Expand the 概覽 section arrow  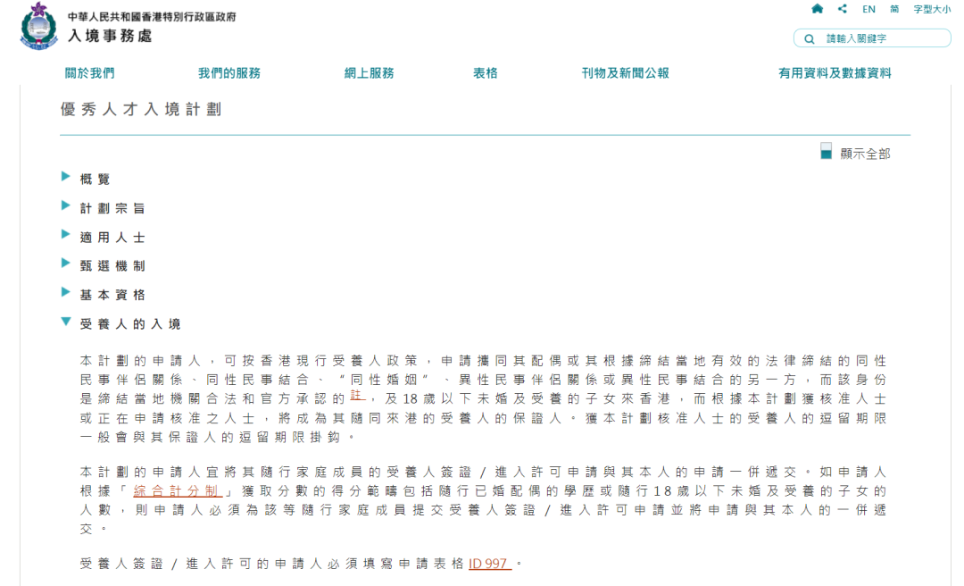(66, 177)
